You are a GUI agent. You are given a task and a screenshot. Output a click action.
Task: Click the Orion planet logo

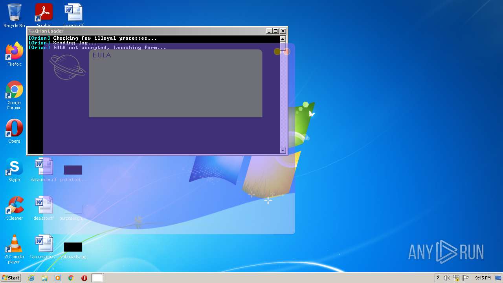(x=67, y=67)
